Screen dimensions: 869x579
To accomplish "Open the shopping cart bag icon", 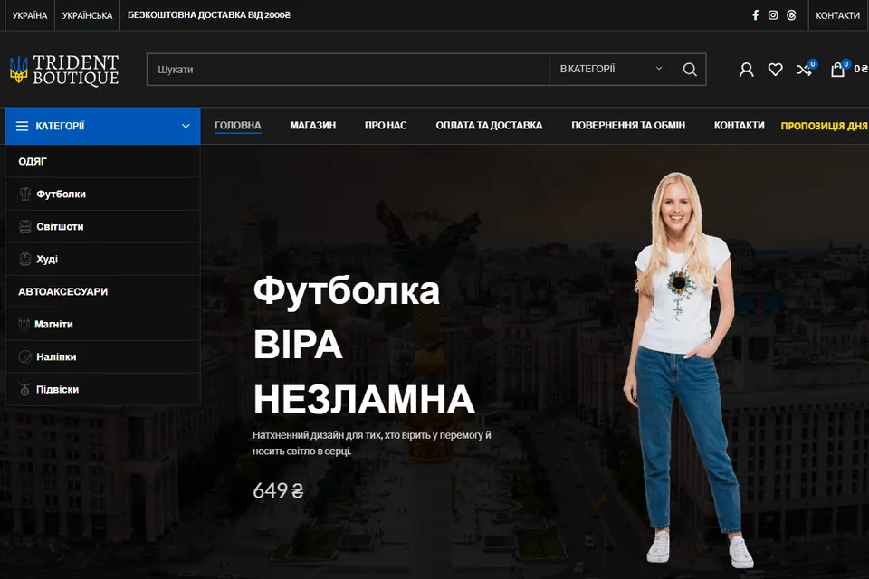I will click(837, 70).
